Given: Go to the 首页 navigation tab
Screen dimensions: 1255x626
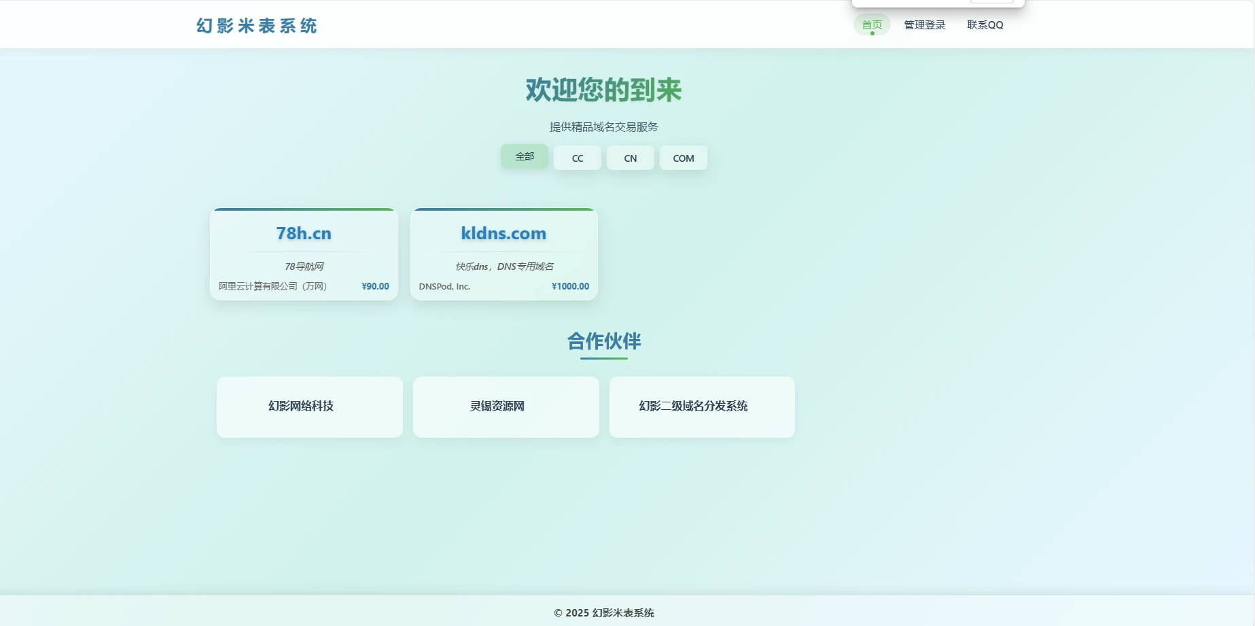Looking at the screenshot, I should coord(872,25).
